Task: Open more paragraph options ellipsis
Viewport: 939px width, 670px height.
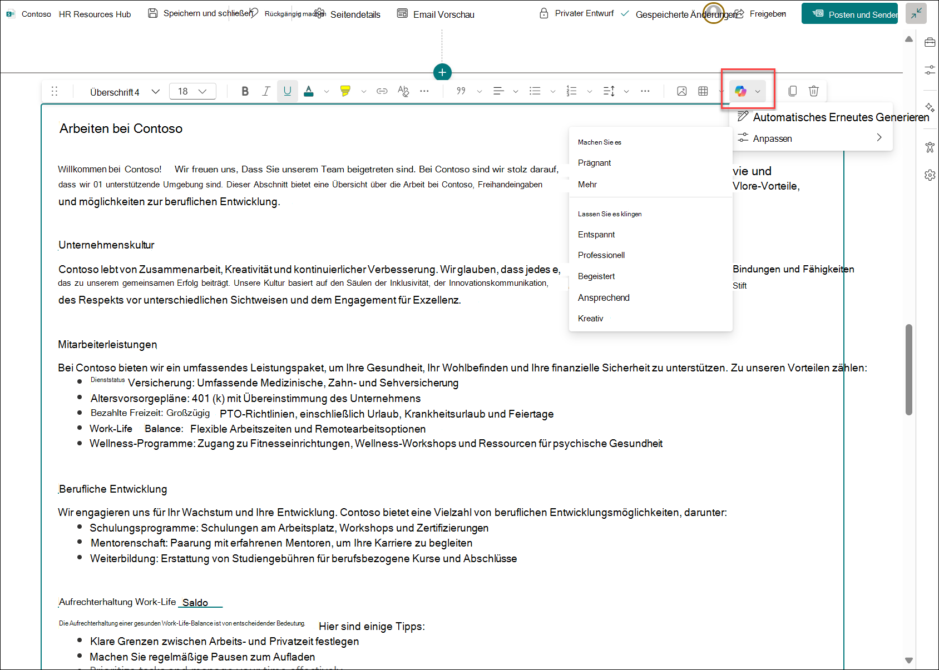Action: (x=645, y=91)
